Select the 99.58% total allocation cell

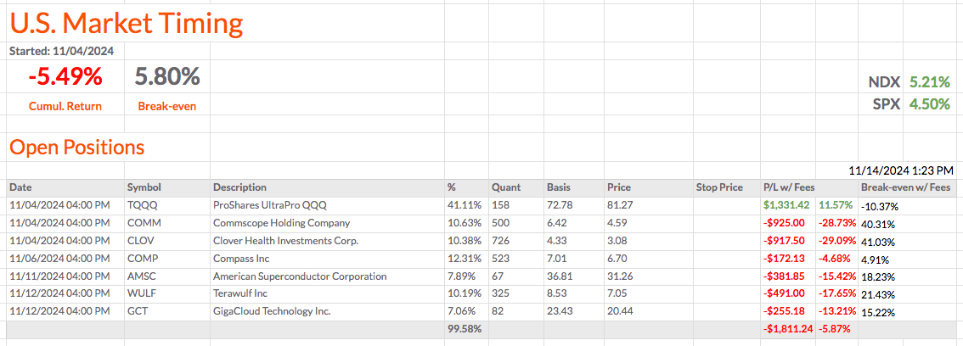464,328
